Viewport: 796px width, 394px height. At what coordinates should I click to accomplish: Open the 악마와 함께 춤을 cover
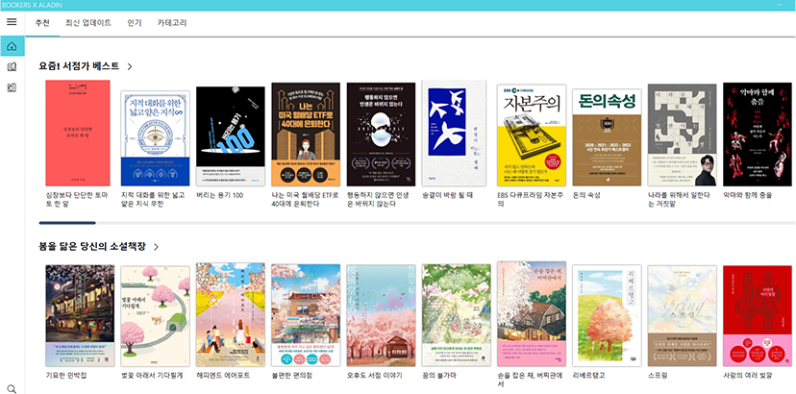pos(757,135)
